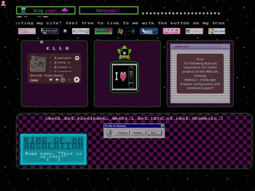Click Random in the No AI Webring
Image resolution: width=255 pixels, height=191 pixels.
(138, 133)
